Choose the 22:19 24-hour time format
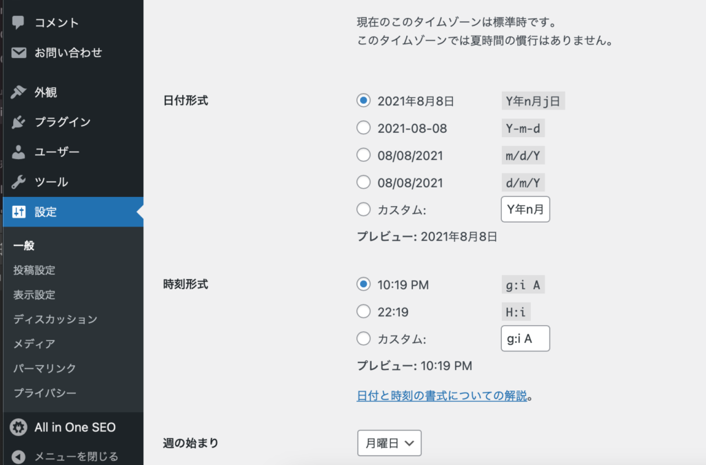The image size is (706, 465). 363,312
